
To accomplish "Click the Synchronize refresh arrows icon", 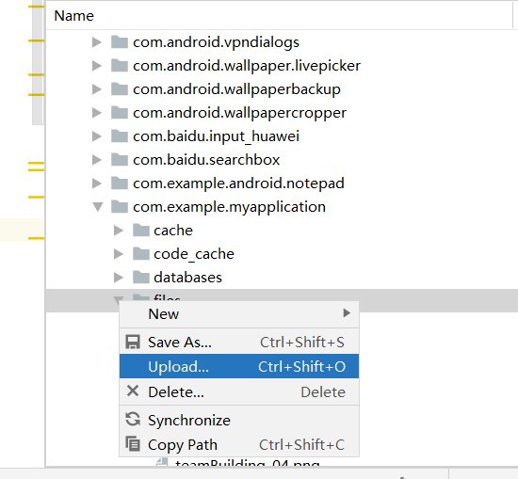I will 133,420.
